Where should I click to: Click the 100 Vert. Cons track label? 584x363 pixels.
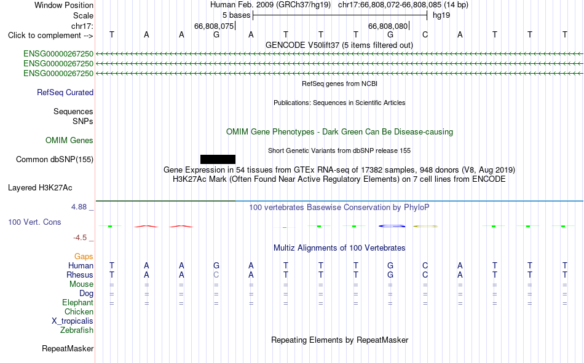tap(34, 222)
